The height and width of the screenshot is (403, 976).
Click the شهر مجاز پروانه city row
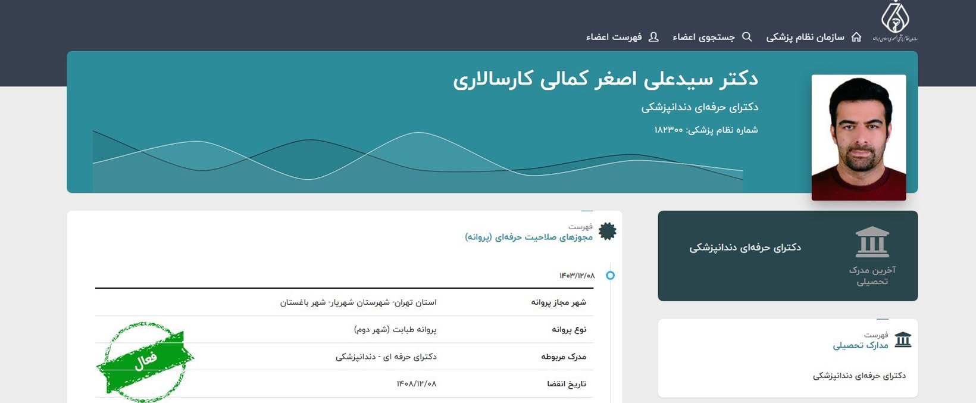coord(344,302)
